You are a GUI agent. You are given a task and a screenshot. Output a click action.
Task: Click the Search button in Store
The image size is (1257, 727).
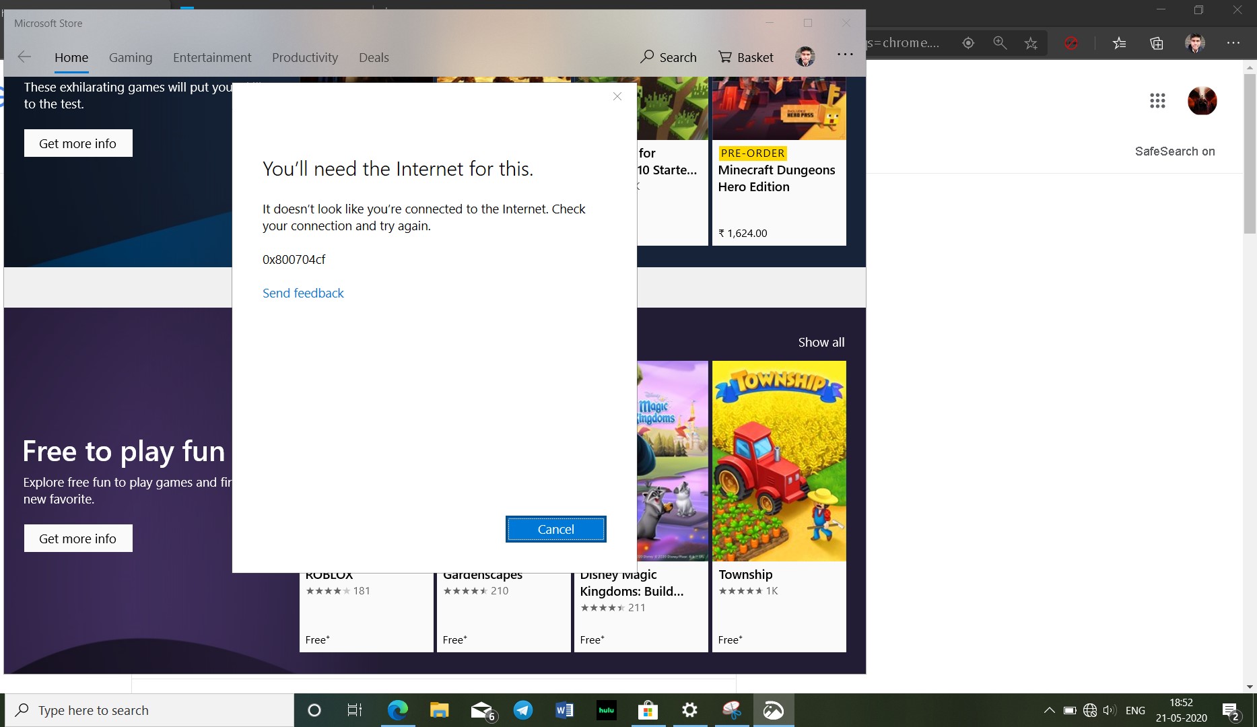(669, 57)
